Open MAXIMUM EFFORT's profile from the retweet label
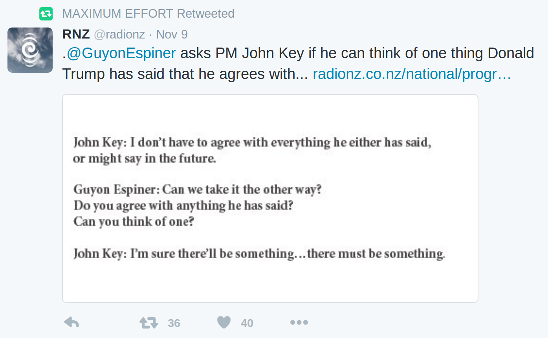This screenshot has width=548, height=338. (118, 13)
